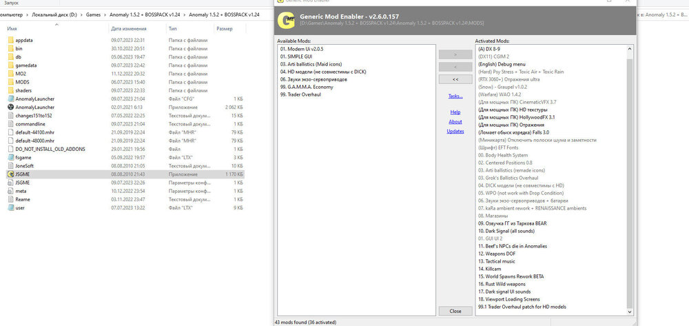
Task: Click activated mods scrollbar down arrow
Action: pos(630,311)
